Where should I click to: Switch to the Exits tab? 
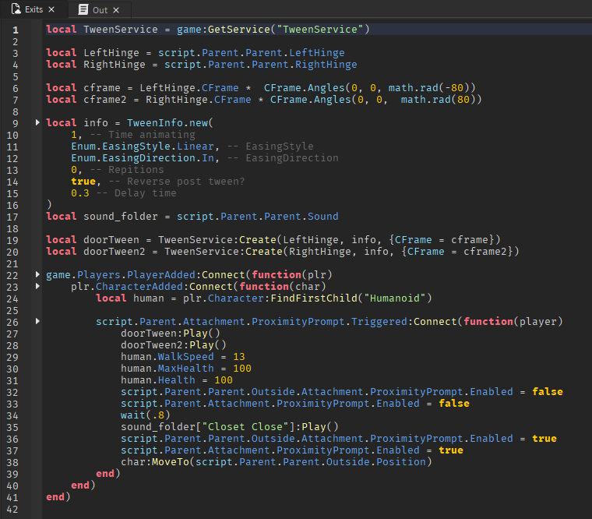33,9
